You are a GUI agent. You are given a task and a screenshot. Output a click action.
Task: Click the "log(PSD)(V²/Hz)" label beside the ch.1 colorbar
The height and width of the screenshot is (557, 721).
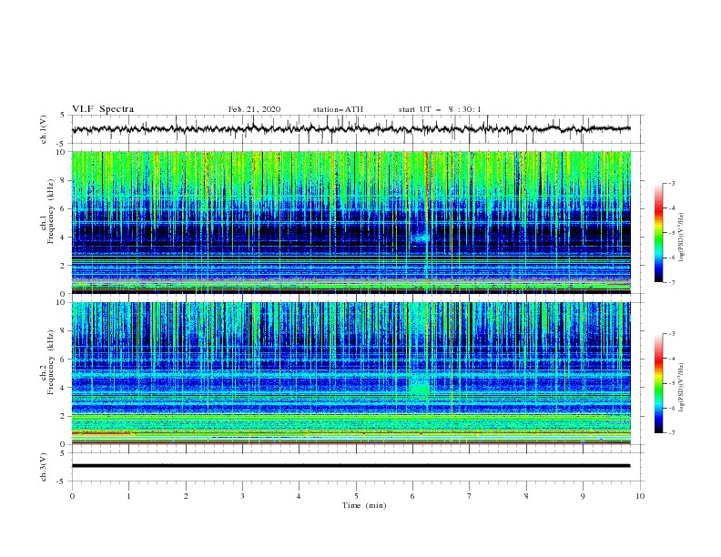[682, 238]
